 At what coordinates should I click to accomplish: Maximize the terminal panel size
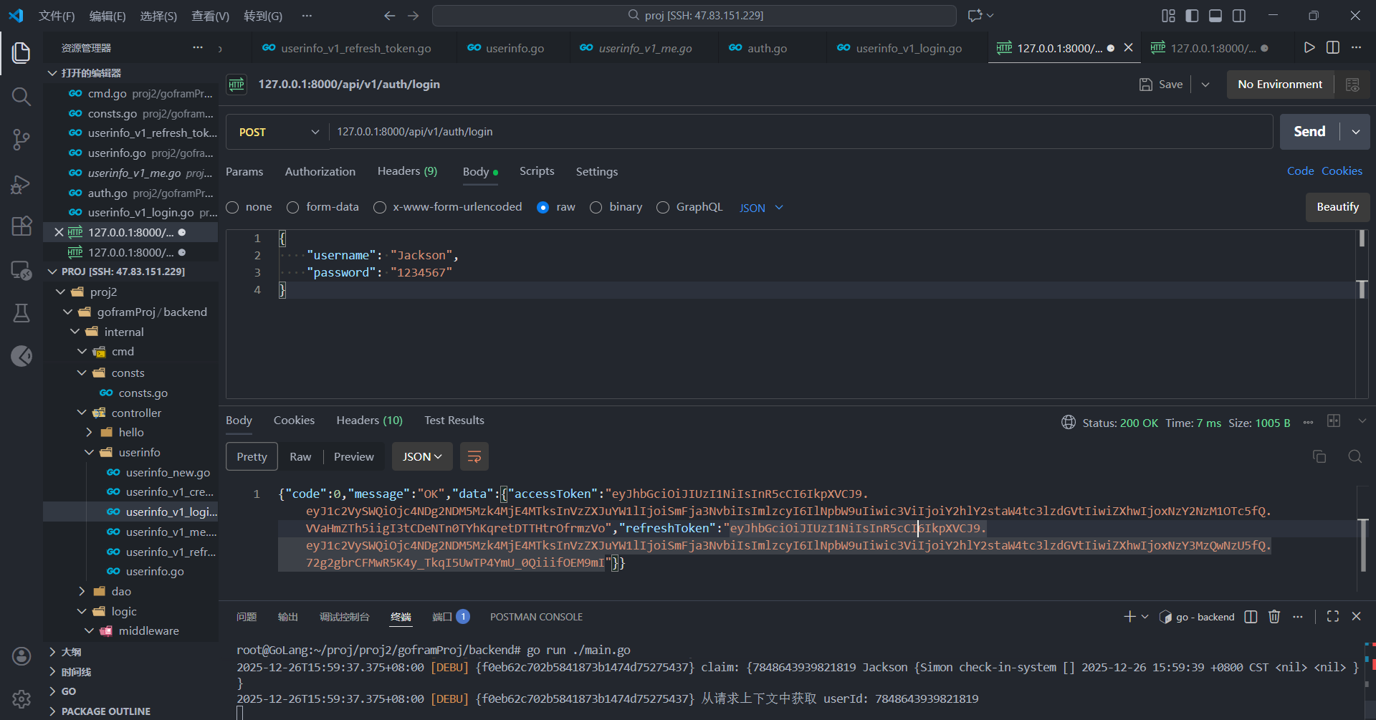1333,617
